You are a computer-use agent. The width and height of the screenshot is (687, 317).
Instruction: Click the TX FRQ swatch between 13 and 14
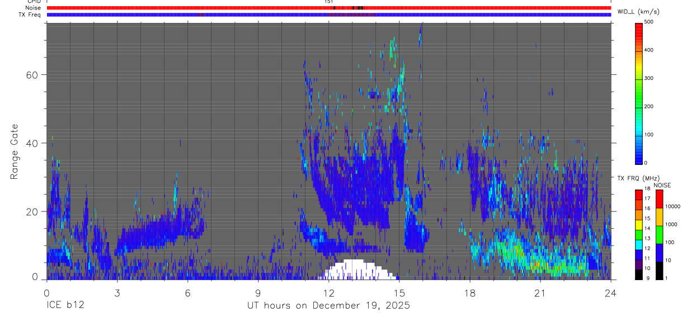point(639,234)
